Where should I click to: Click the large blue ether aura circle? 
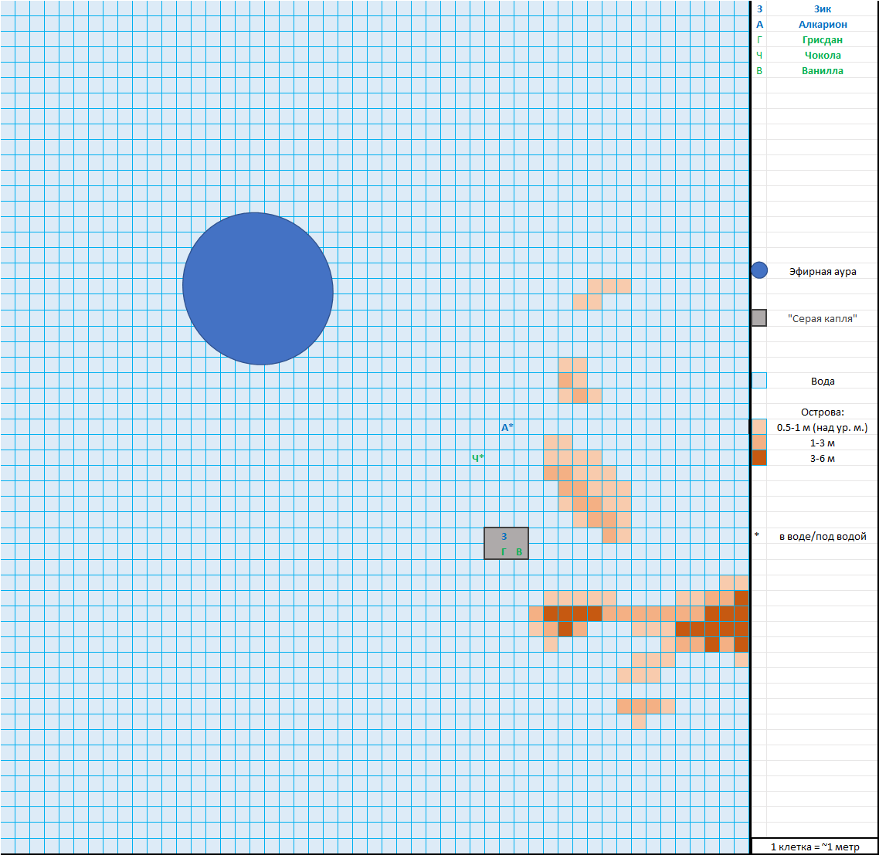tap(258, 289)
